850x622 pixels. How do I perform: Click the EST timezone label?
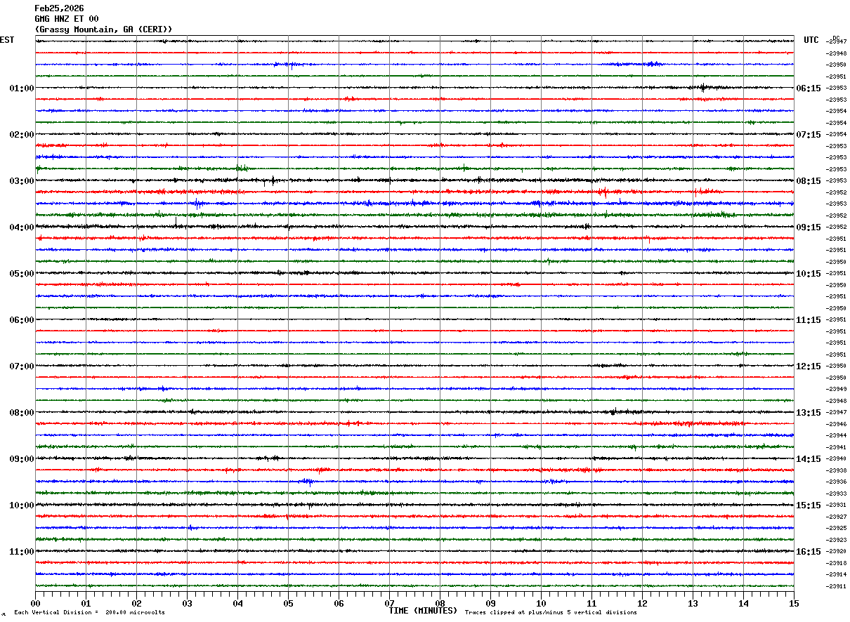7,40
